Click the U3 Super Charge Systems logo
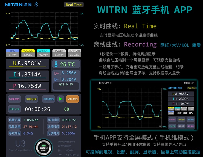203x157 pixels. tap(20, 146)
